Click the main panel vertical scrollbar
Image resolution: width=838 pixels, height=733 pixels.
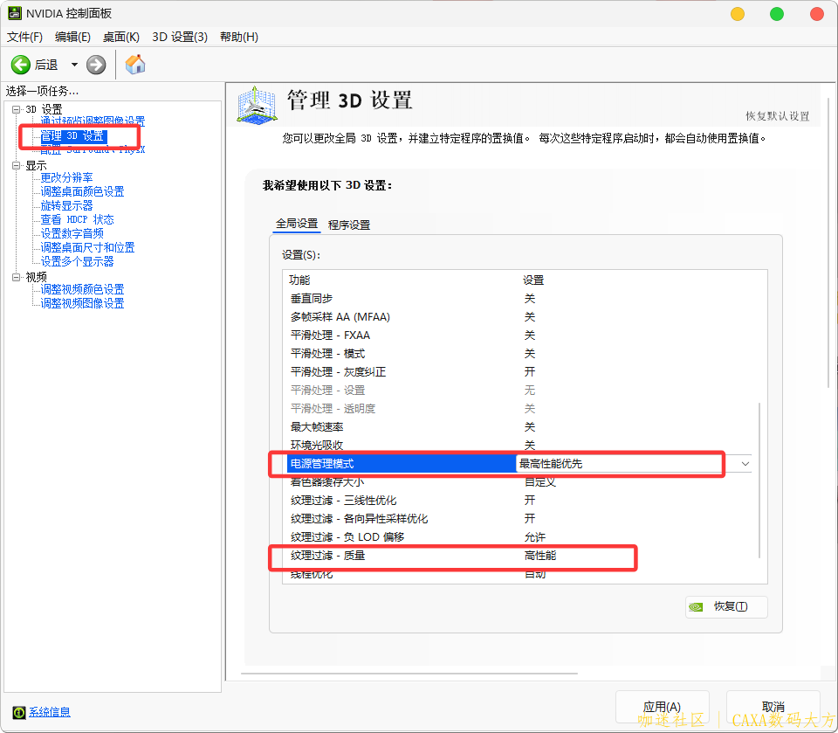(x=829, y=242)
